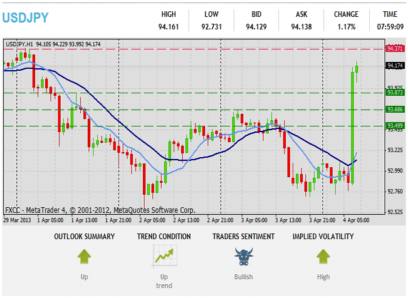Click the 92.760 price axis label

[395, 192]
